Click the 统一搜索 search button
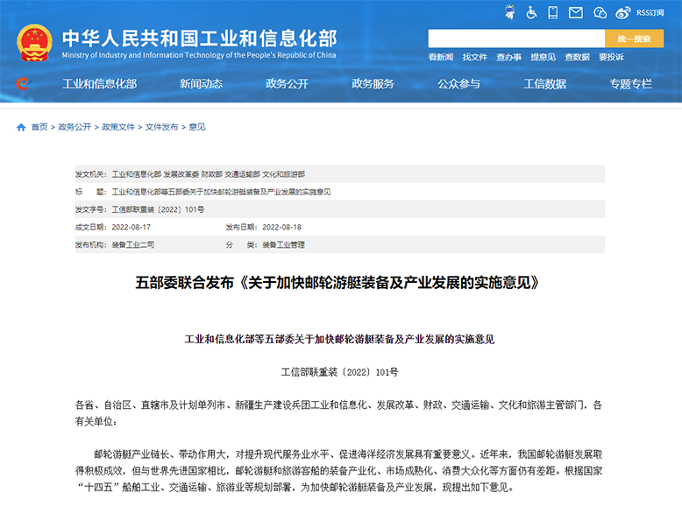Viewport: 682px width, 507px height. pos(634,39)
